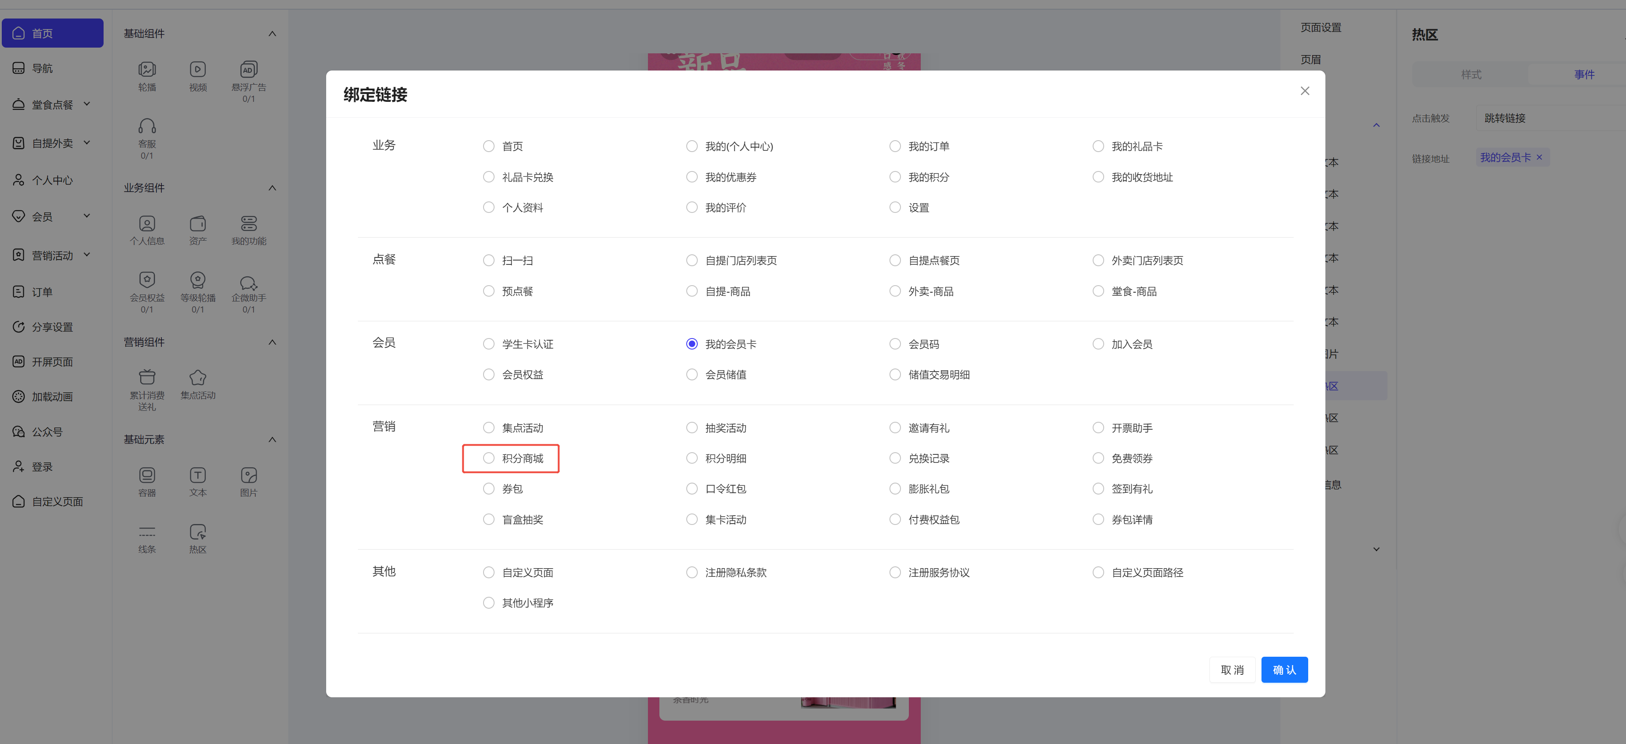
Task: Close the 绑定链接 dialog
Action: 1305,91
